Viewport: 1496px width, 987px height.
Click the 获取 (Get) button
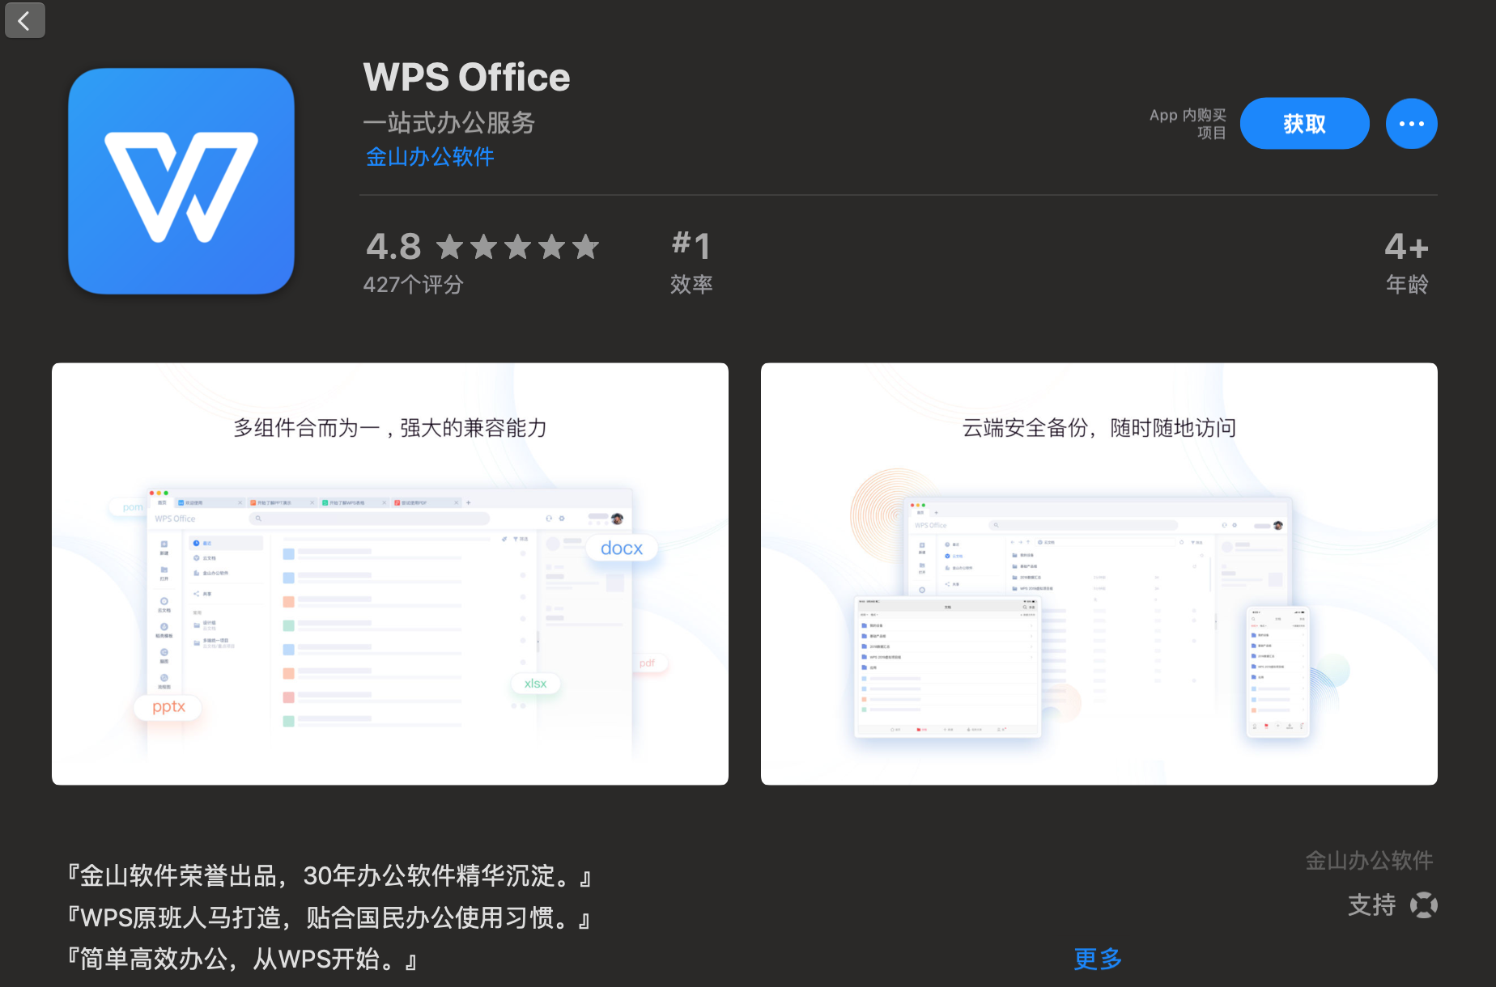[x=1304, y=124]
